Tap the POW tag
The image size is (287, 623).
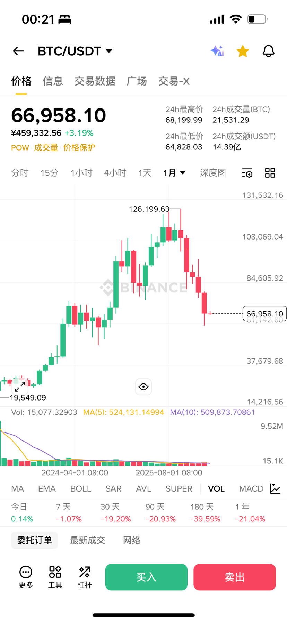point(20,148)
